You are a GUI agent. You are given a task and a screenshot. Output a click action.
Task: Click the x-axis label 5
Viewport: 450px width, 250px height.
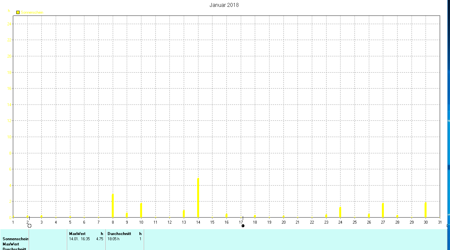click(x=70, y=222)
